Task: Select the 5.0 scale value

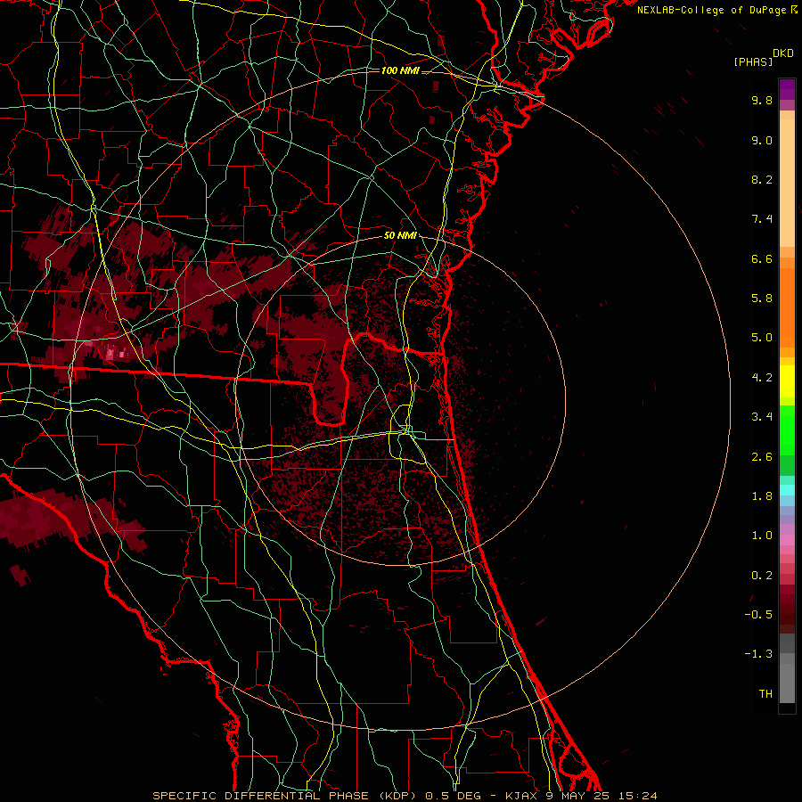Action: pos(762,338)
